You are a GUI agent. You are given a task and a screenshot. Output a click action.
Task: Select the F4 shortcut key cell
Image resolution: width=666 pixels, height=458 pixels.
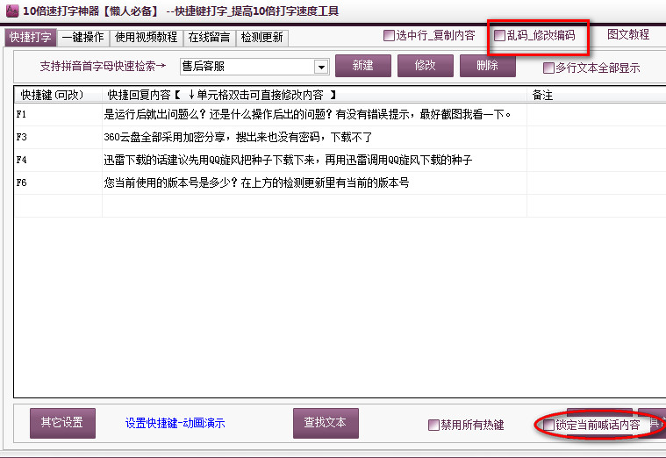pyautogui.click(x=58, y=161)
